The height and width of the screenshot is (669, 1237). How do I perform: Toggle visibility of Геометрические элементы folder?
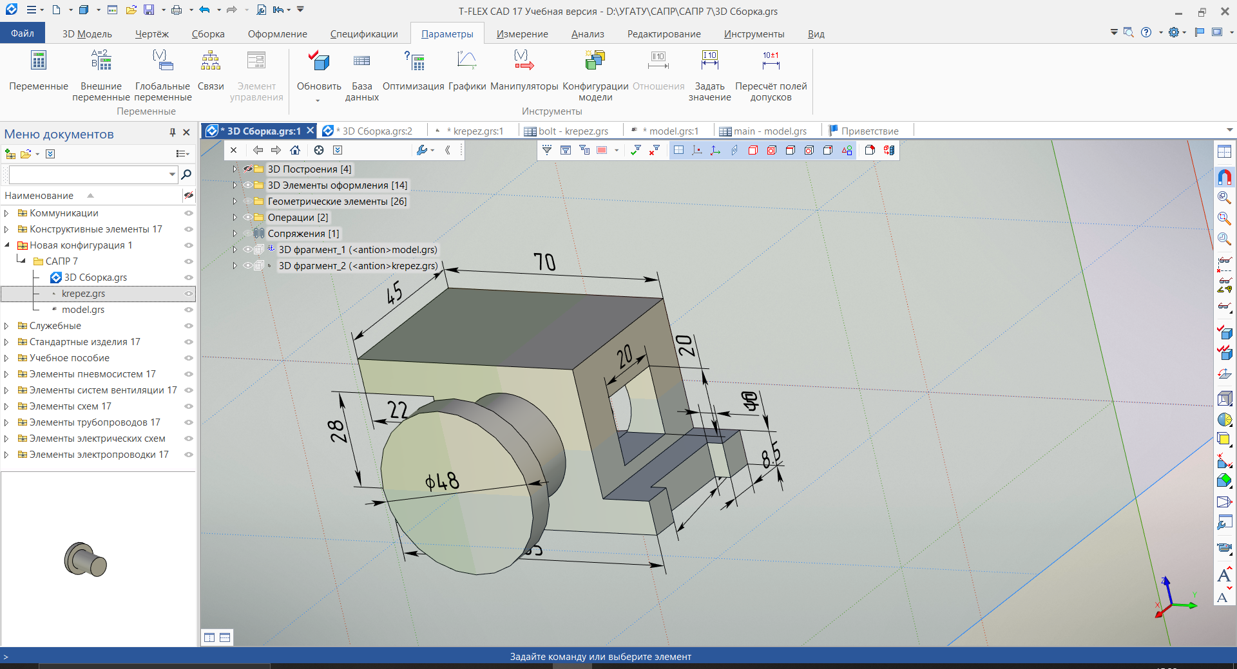pos(247,201)
